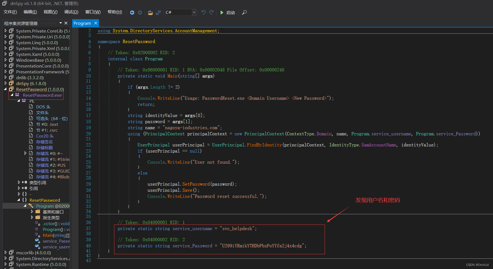Open assembly explorer panel options arrow
Screen dimensions: 493x269
(61, 23)
